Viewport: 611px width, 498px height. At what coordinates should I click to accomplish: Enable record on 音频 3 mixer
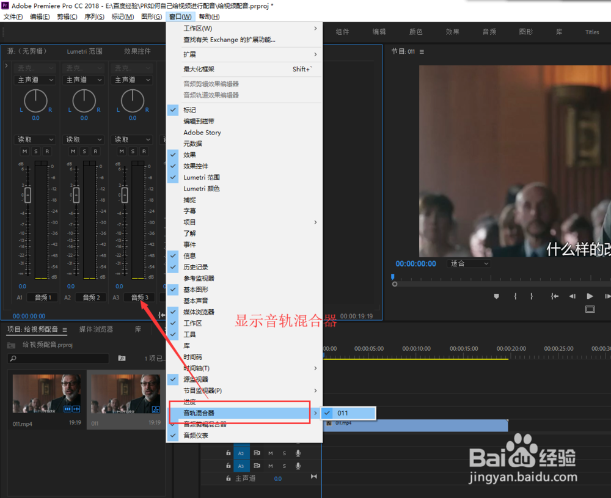pos(144,151)
